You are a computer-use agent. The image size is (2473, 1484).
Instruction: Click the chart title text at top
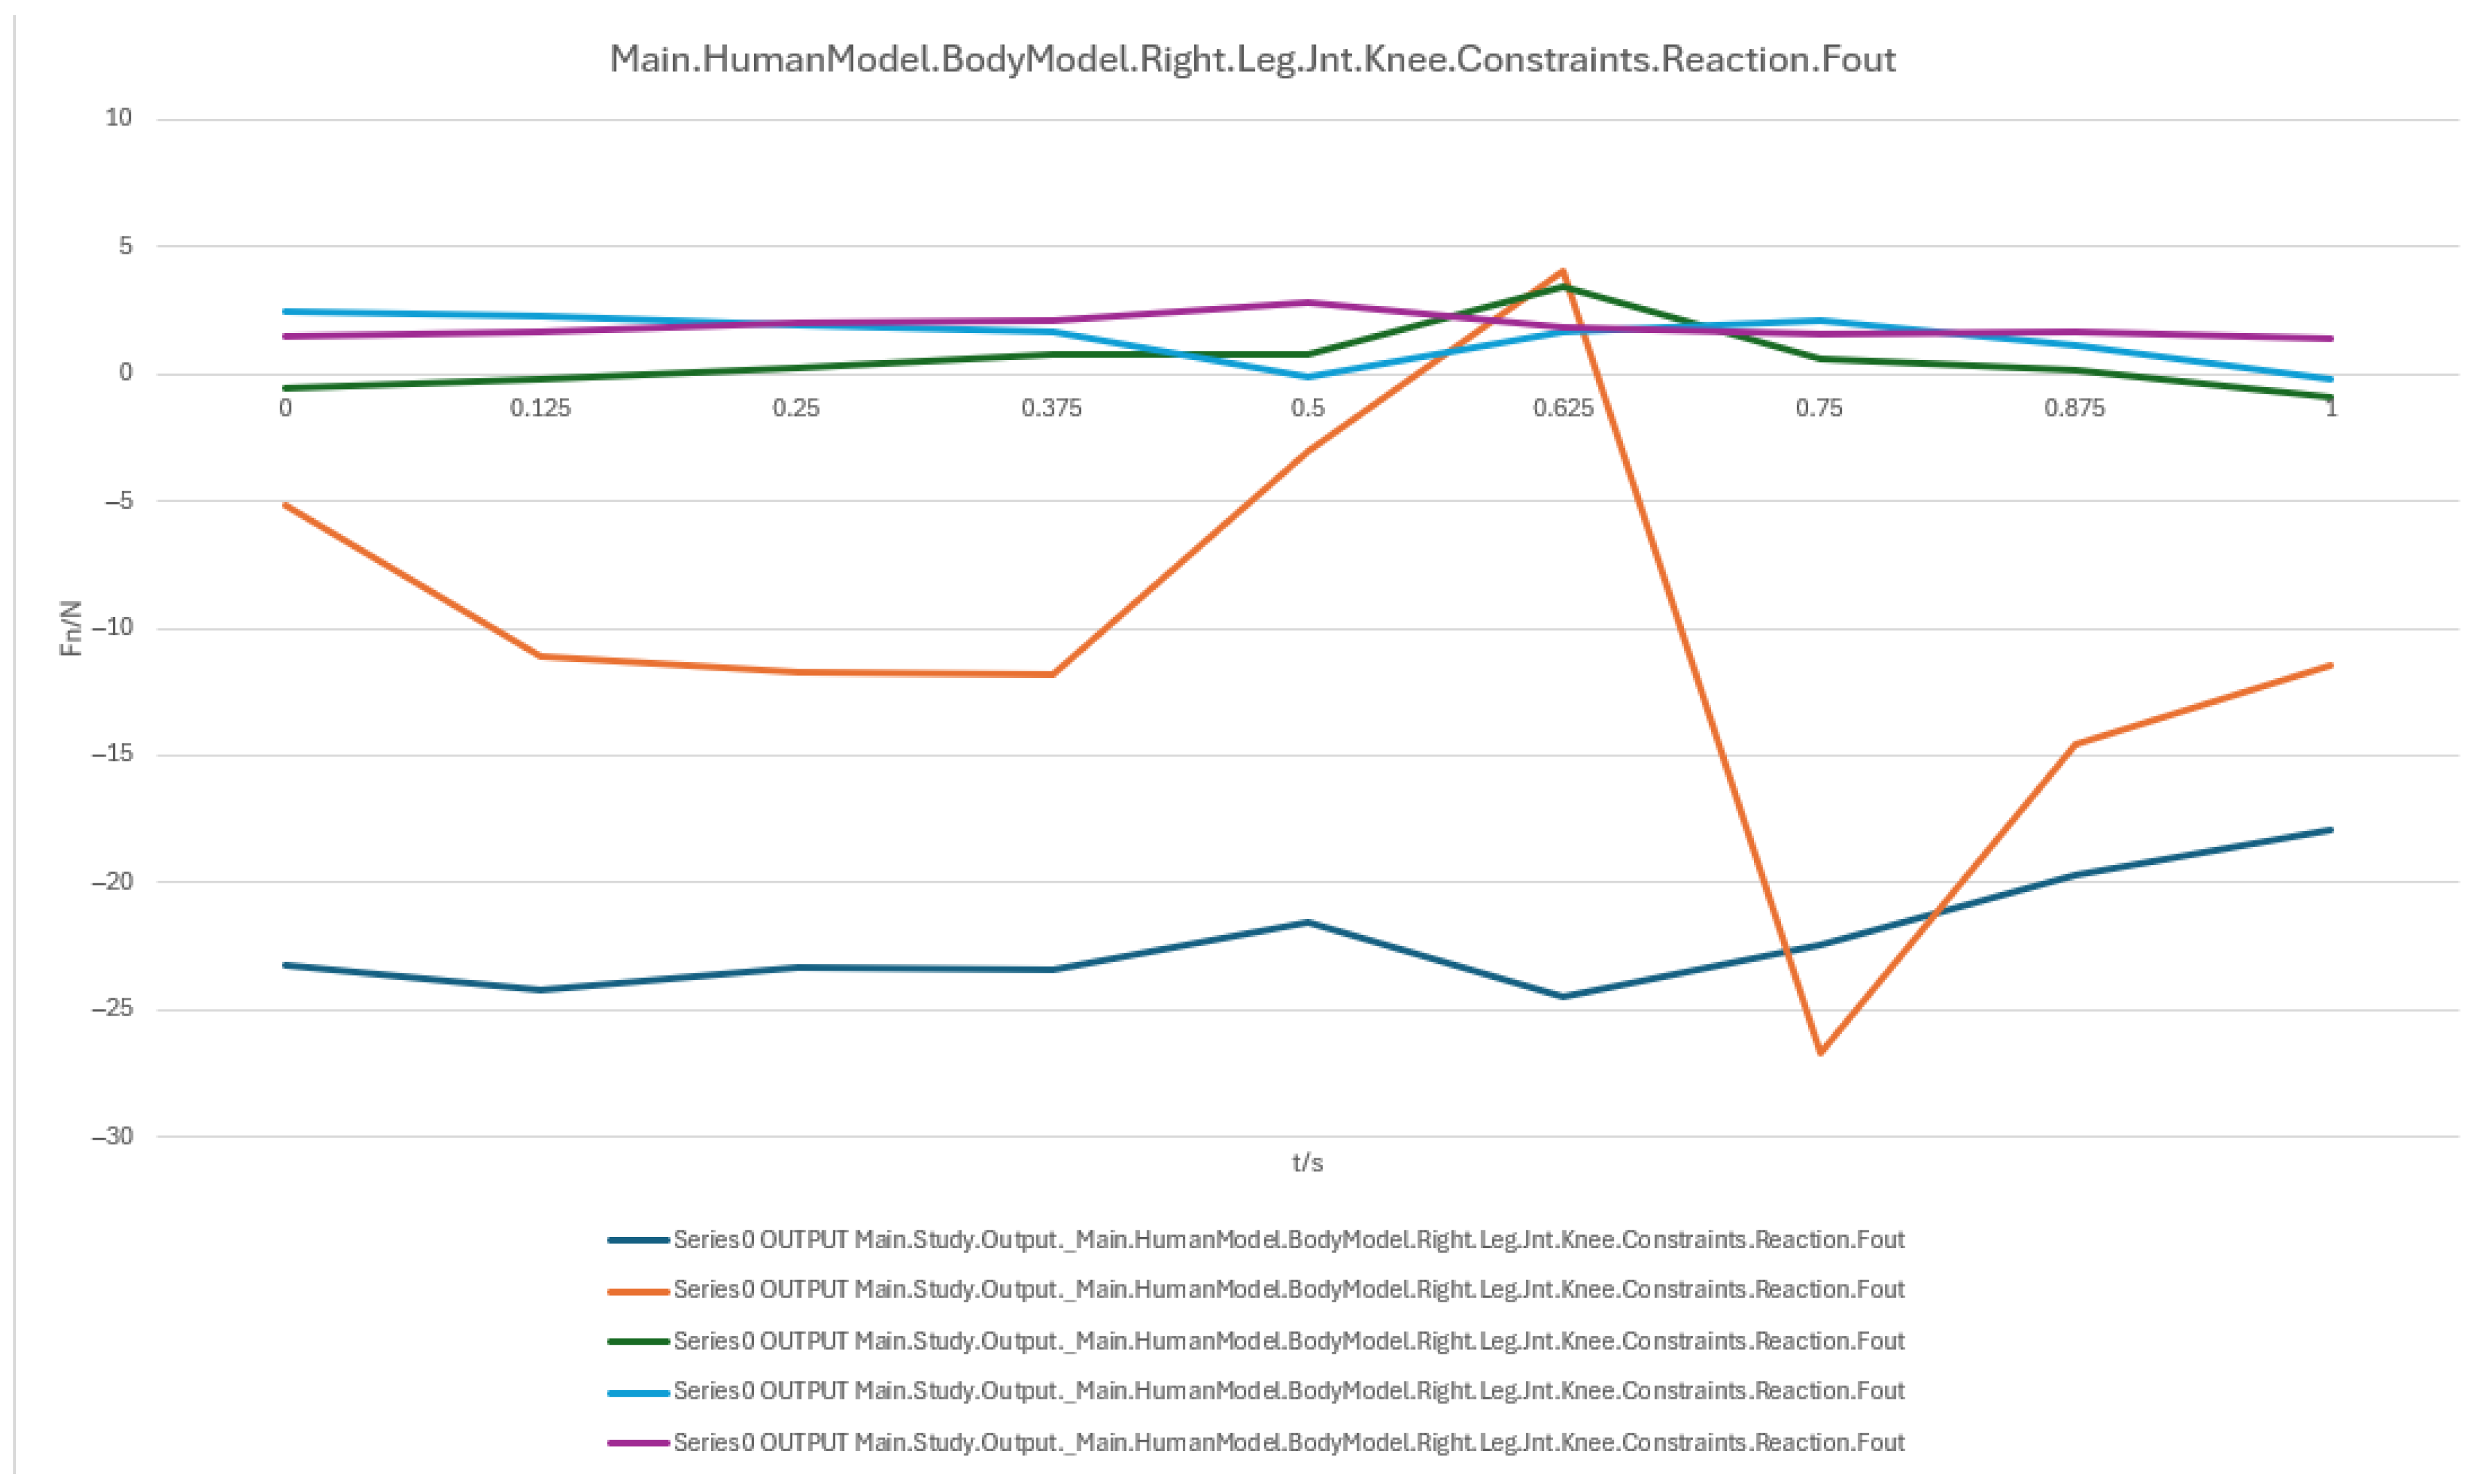point(1252,60)
